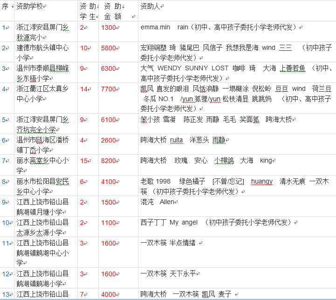
Task: Click sponsor name 'ruita'
Action: coord(176,140)
